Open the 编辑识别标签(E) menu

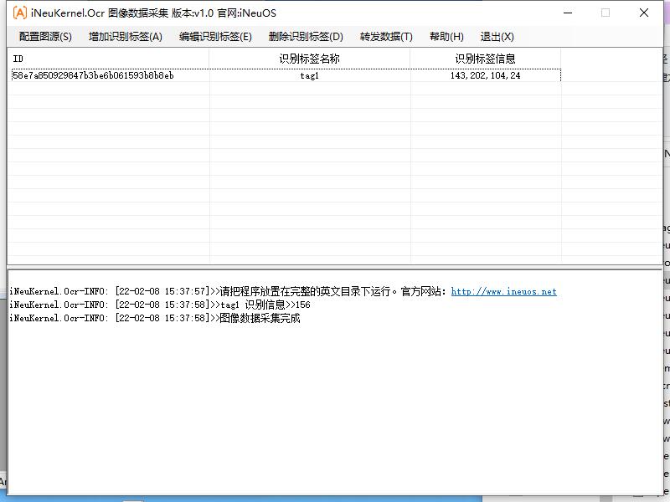[x=215, y=37]
